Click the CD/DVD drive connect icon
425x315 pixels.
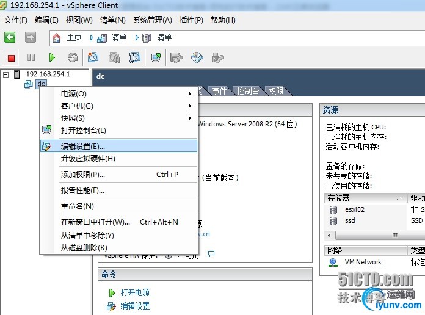coord(197,57)
